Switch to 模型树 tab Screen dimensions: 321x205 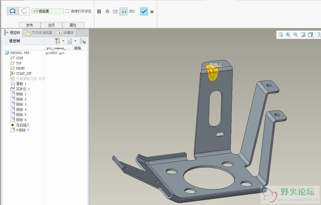click(x=12, y=33)
